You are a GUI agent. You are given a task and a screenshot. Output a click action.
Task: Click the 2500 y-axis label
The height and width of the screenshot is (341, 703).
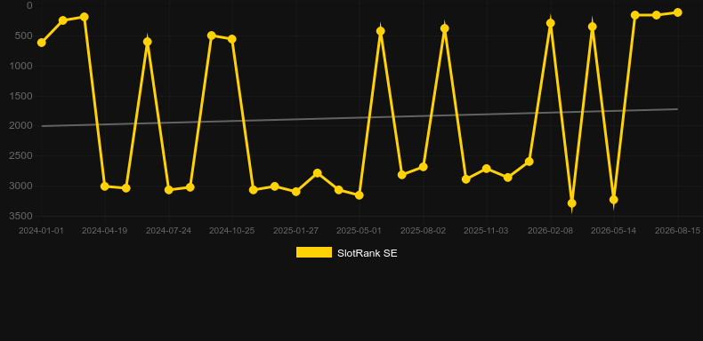21,155
